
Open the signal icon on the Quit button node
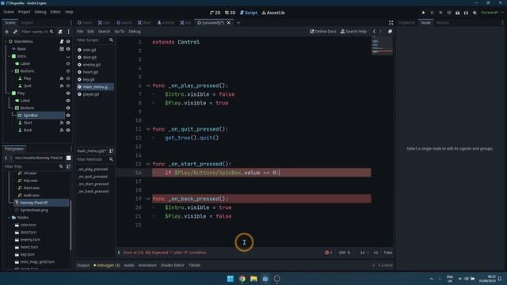point(62,86)
